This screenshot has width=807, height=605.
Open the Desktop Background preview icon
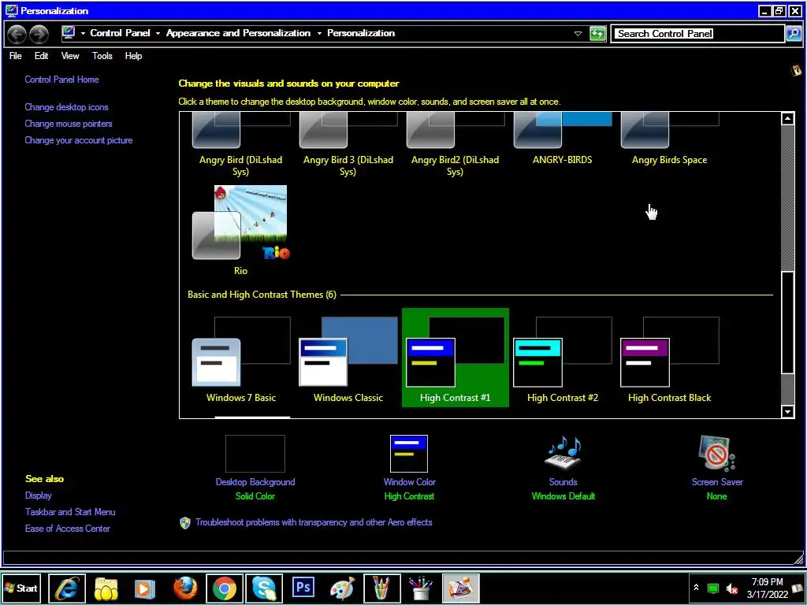tap(255, 454)
